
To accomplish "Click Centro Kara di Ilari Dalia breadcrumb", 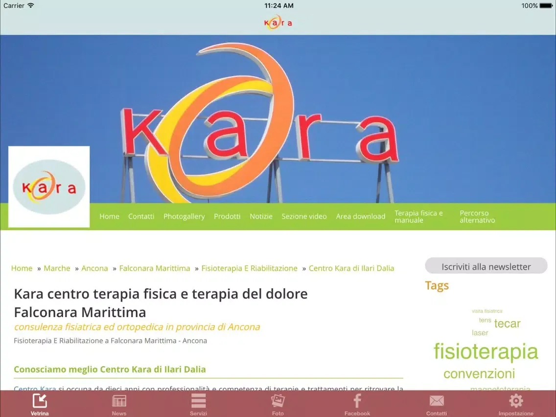I will coord(351,268).
